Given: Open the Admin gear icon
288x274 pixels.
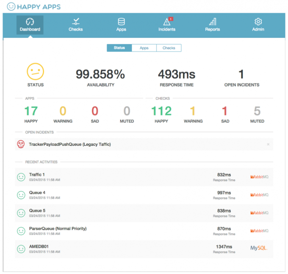Looking at the screenshot, I should coord(258,22).
